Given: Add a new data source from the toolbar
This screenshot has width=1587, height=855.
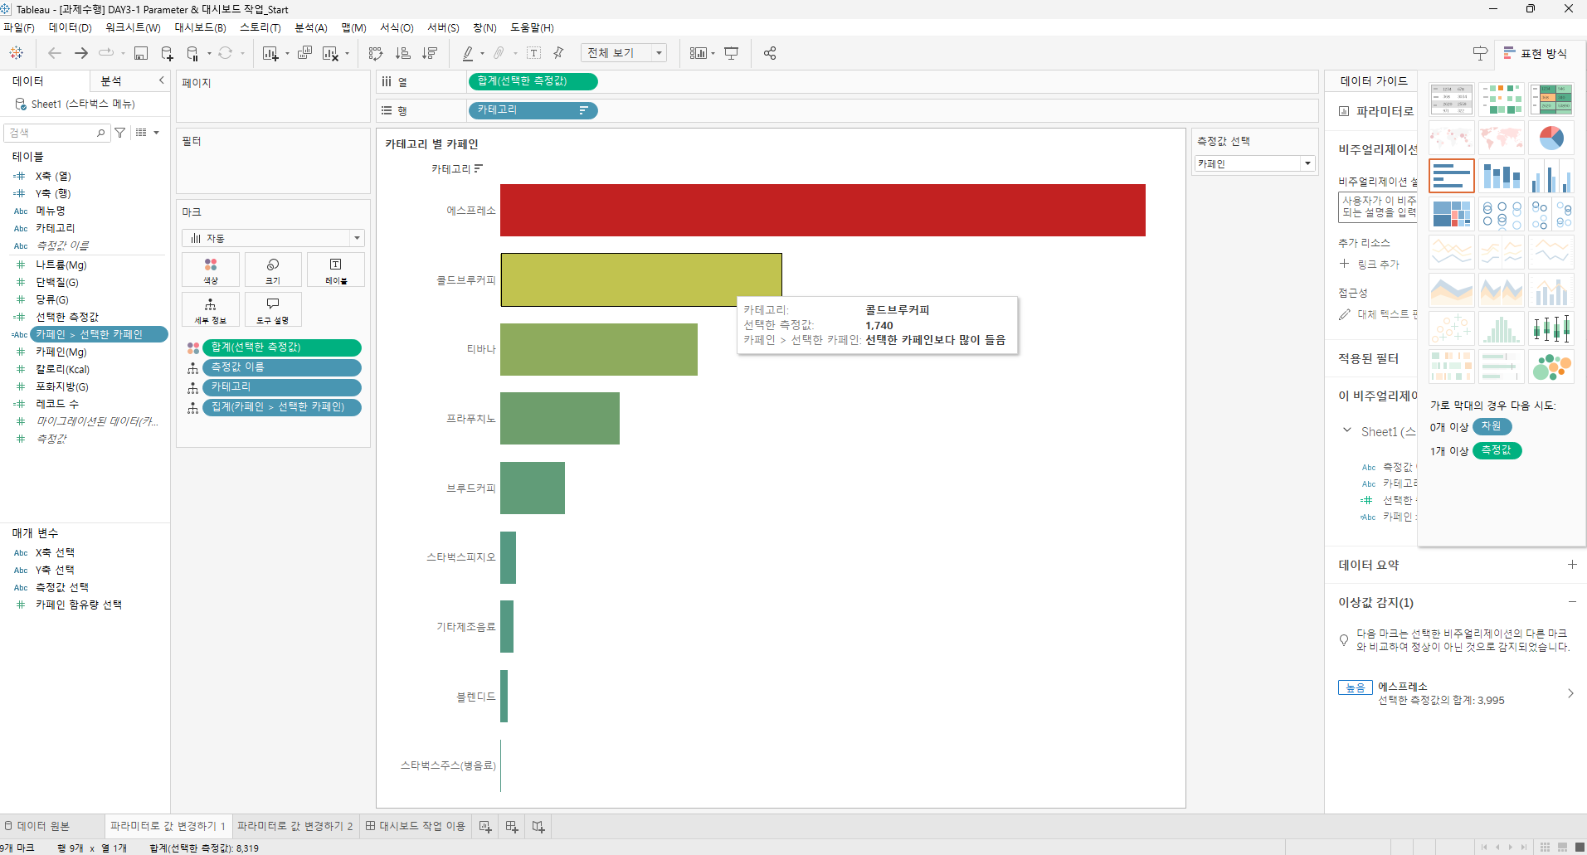Looking at the screenshot, I should (x=168, y=53).
